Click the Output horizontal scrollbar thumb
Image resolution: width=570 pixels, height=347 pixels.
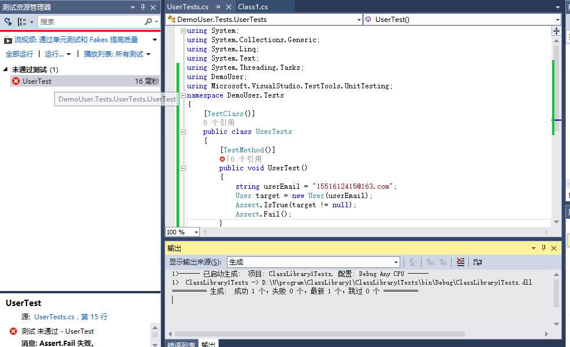click(319, 334)
